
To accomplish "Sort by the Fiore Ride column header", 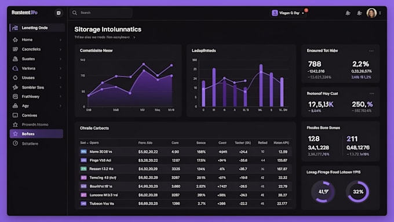I will pos(145,143).
